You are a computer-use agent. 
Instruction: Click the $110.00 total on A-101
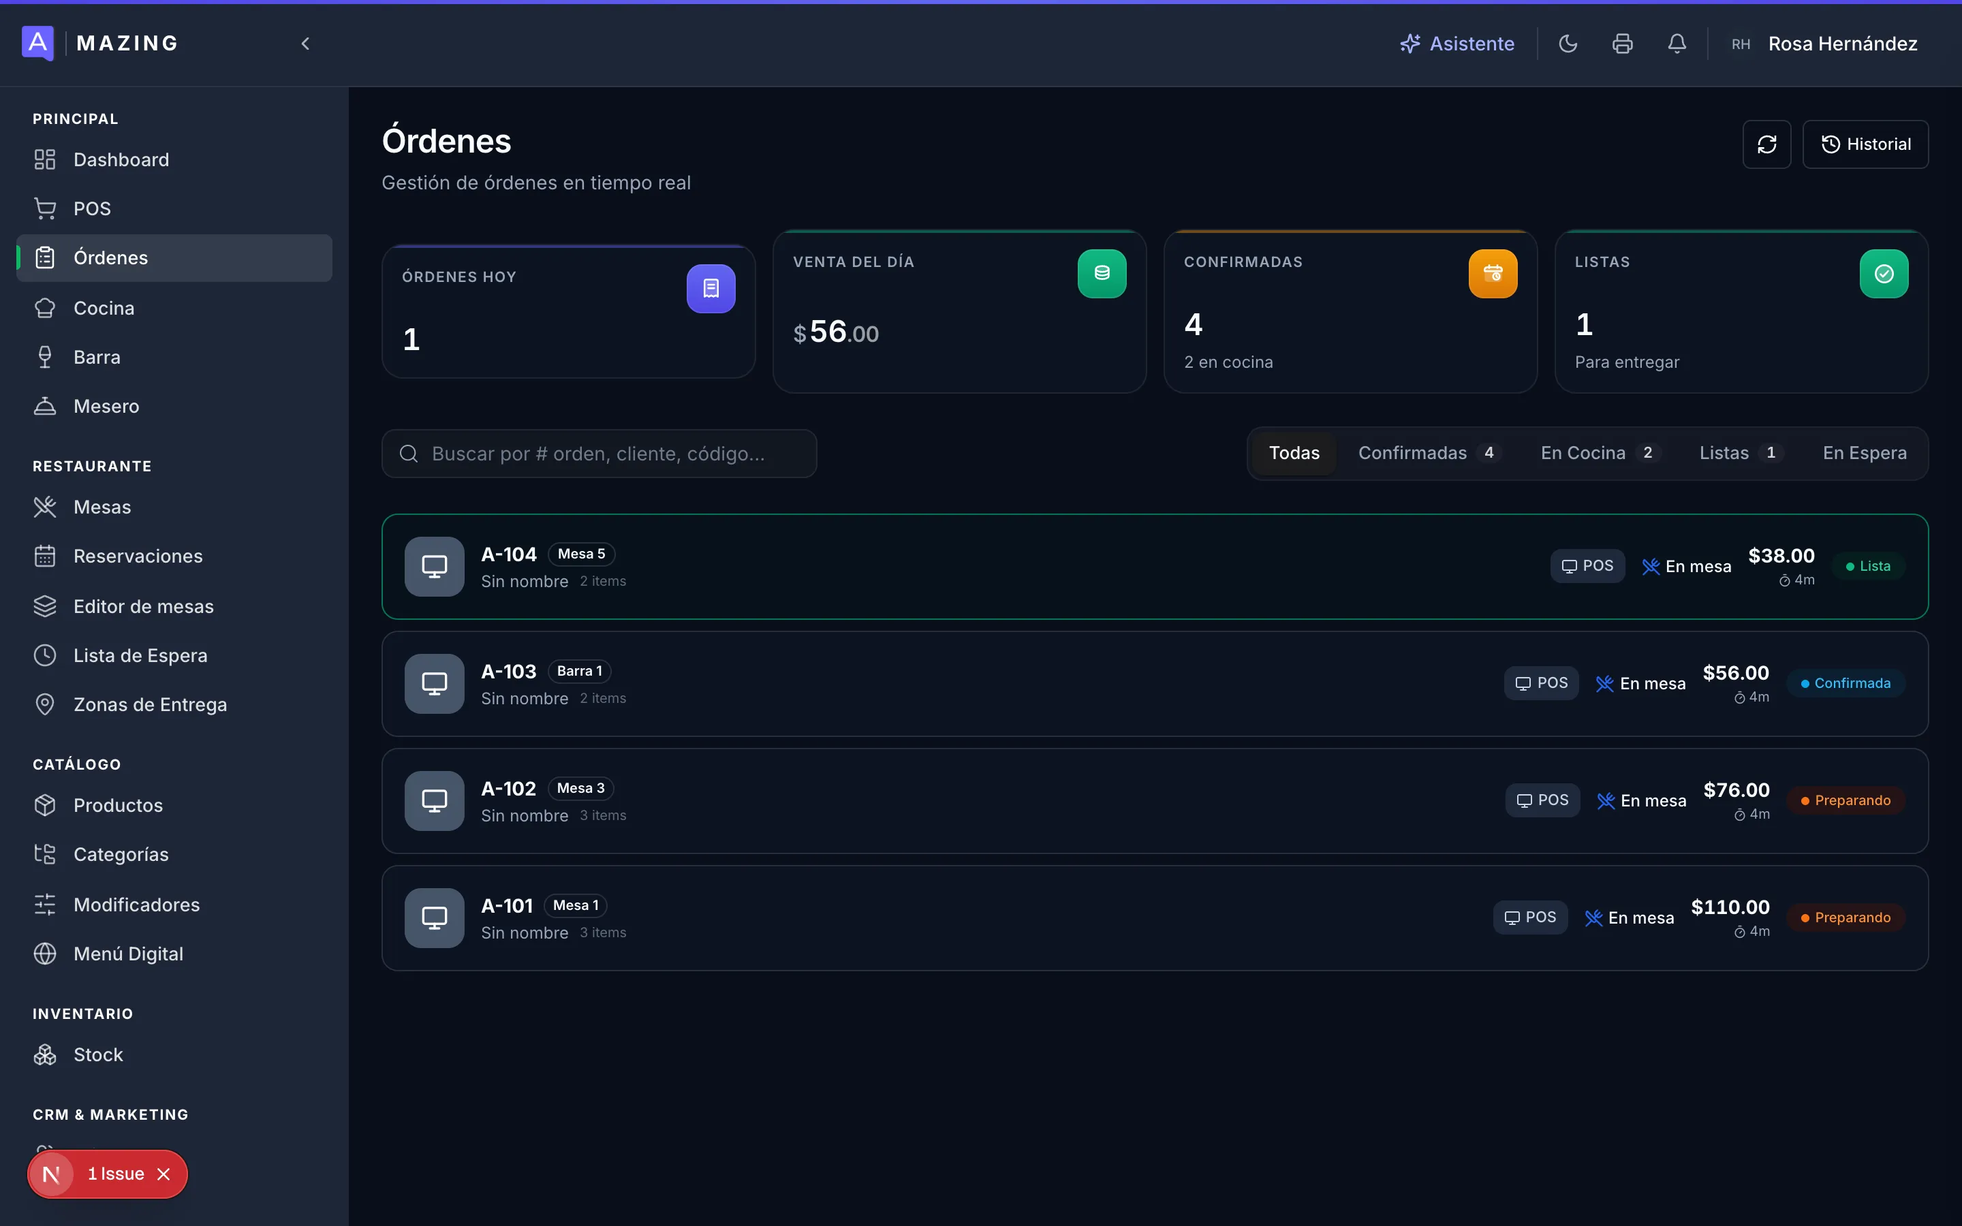point(1730,907)
